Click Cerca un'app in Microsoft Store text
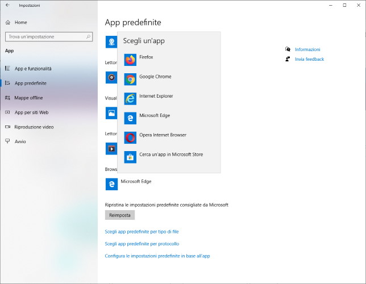Screen dimensions: 366x284 [x=171, y=154]
